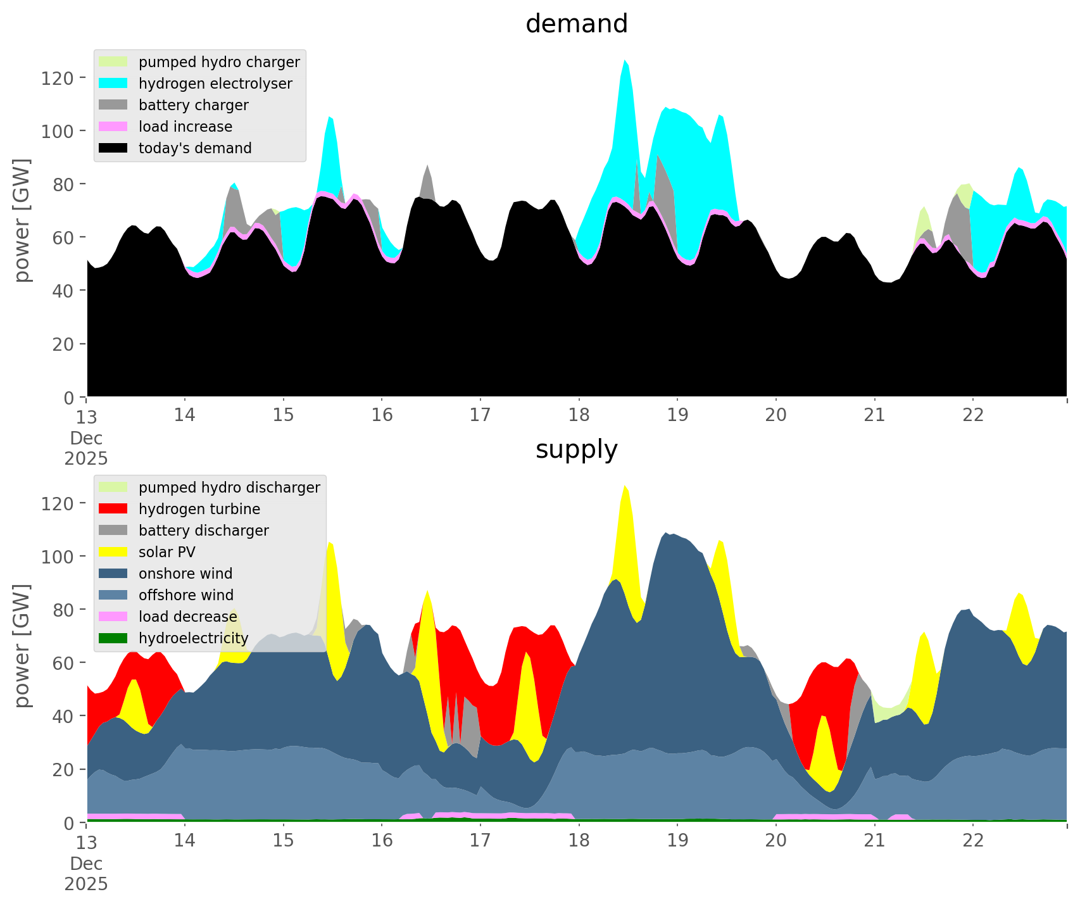
Task: Click the pink load increase legend swatch
Action: click(x=113, y=127)
